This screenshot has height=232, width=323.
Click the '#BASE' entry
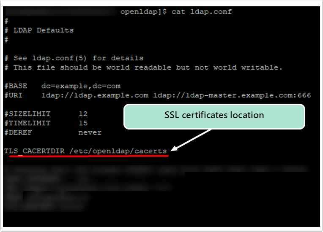pos(16,86)
